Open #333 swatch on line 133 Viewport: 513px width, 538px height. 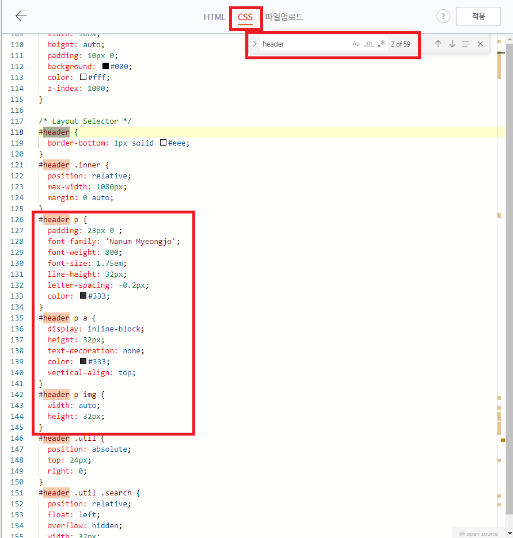click(83, 295)
